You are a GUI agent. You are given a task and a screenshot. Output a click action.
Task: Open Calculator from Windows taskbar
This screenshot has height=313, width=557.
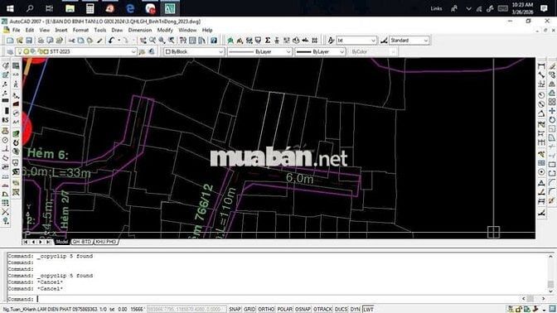tap(90, 8)
